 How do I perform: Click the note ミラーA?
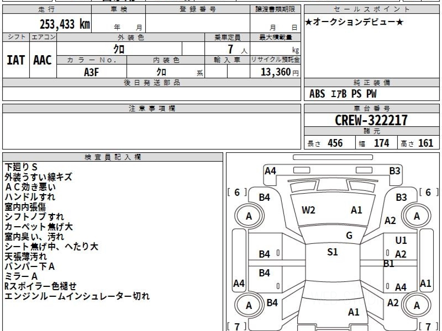tap(21, 276)
